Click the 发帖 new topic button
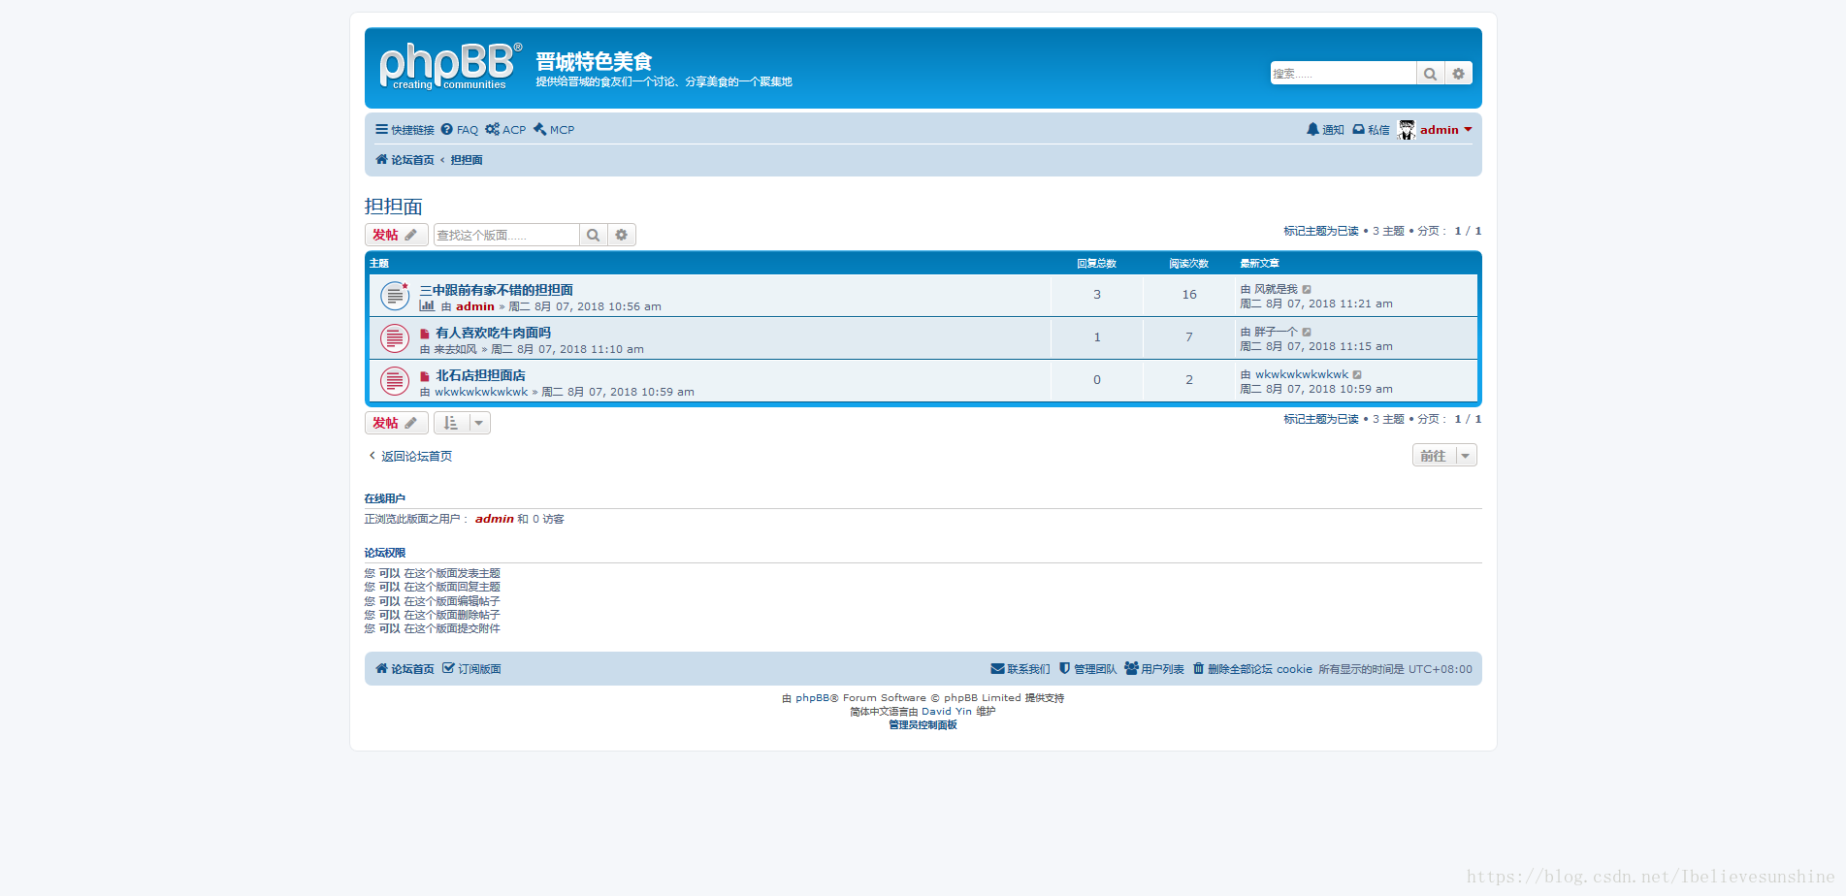The width and height of the screenshot is (1846, 896). (395, 234)
